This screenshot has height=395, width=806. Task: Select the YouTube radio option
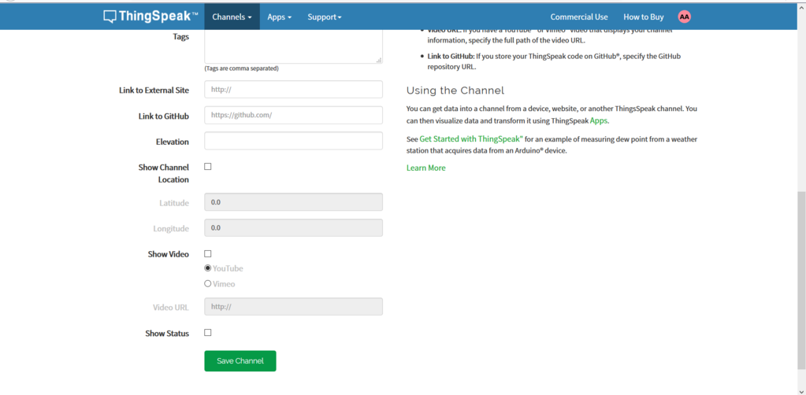click(208, 268)
